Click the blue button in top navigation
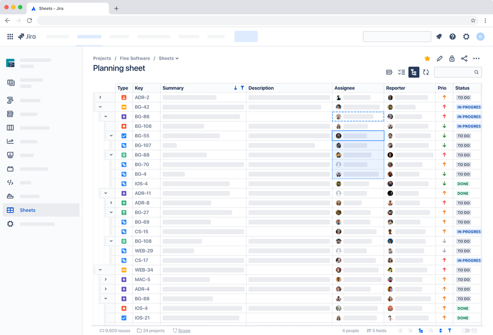The width and height of the screenshot is (493, 335). click(x=246, y=37)
